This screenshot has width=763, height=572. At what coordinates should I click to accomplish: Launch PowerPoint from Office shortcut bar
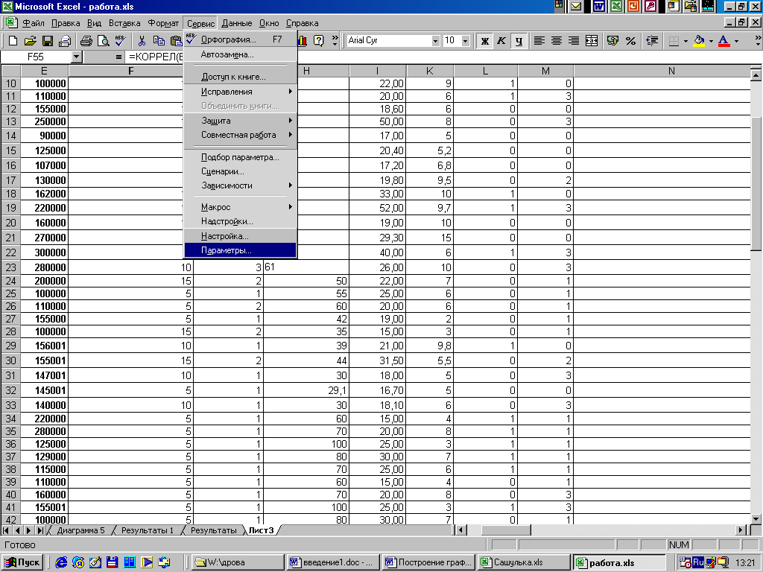point(633,6)
